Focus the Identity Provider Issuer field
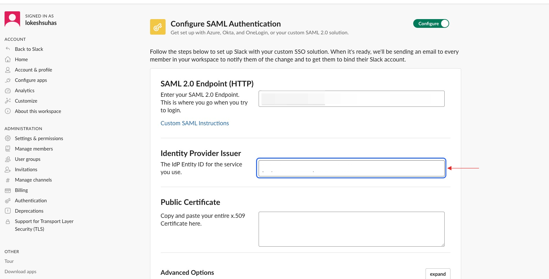The image size is (549, 279). point(351,168)
